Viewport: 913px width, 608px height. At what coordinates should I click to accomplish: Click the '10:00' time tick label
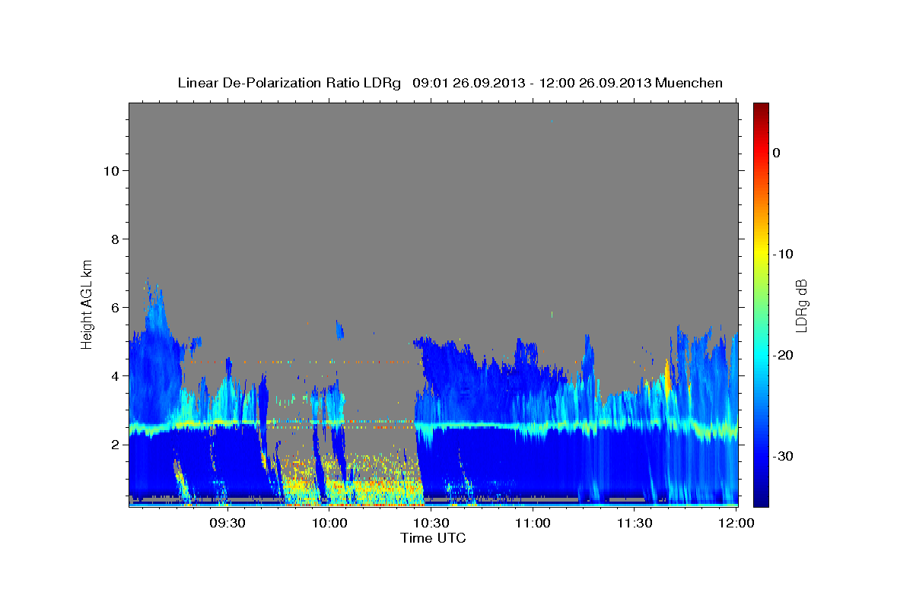coord(329,523)
